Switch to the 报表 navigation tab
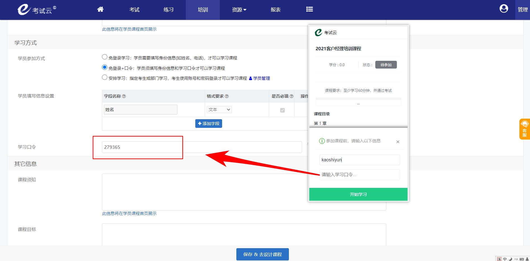Image resolution: width=530 pixels, height=261 pixels. click(x=275, y=10)
